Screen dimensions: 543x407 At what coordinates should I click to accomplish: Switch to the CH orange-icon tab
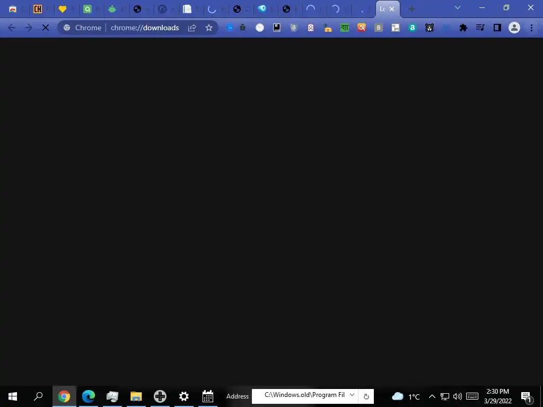38,9
